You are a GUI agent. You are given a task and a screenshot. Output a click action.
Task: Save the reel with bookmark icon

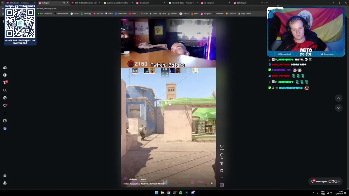(x=222, y=171)
